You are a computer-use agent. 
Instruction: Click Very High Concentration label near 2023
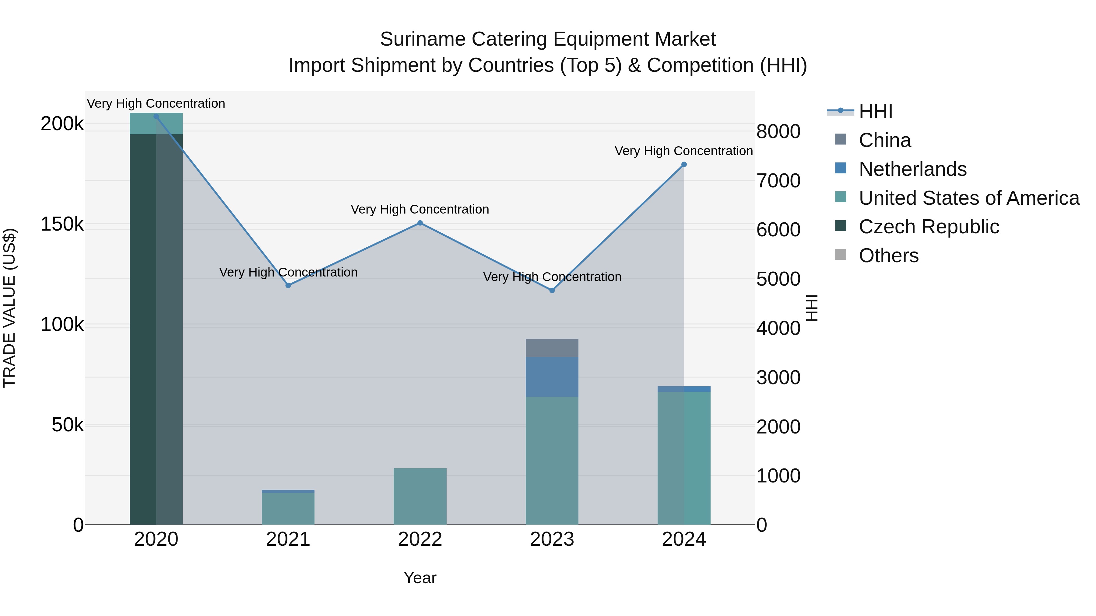pyautogui.click(x=552, y=277)
